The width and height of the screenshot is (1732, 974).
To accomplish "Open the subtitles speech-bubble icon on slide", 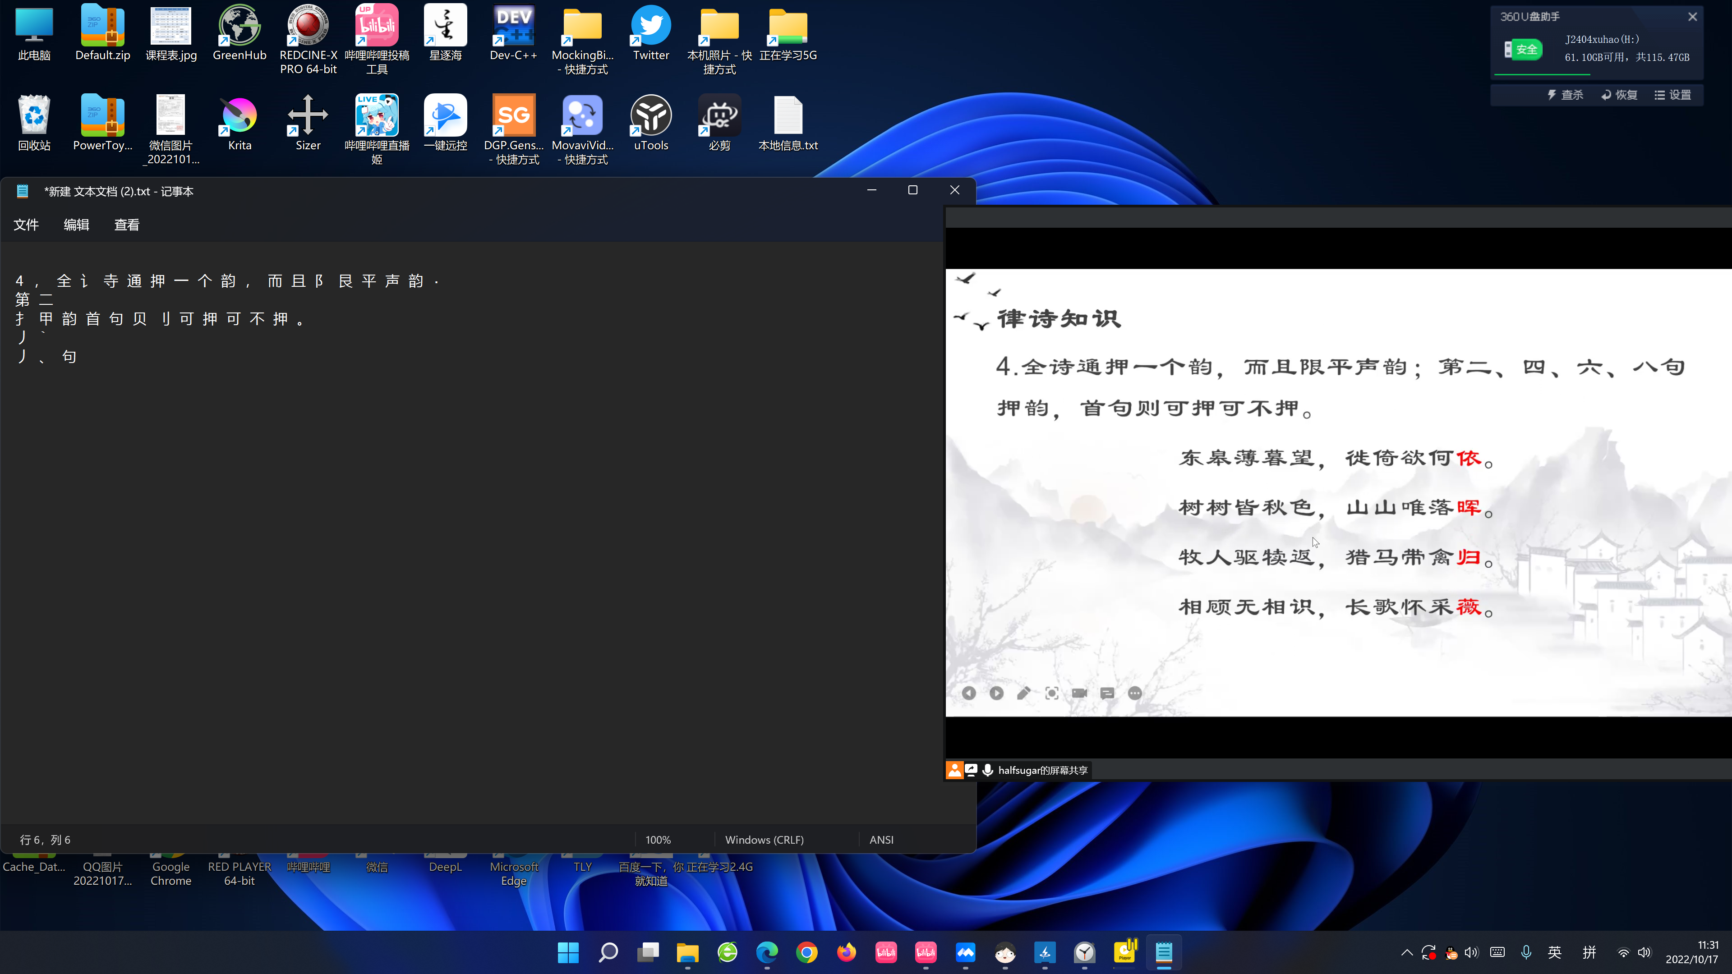I will point(1107,693).
